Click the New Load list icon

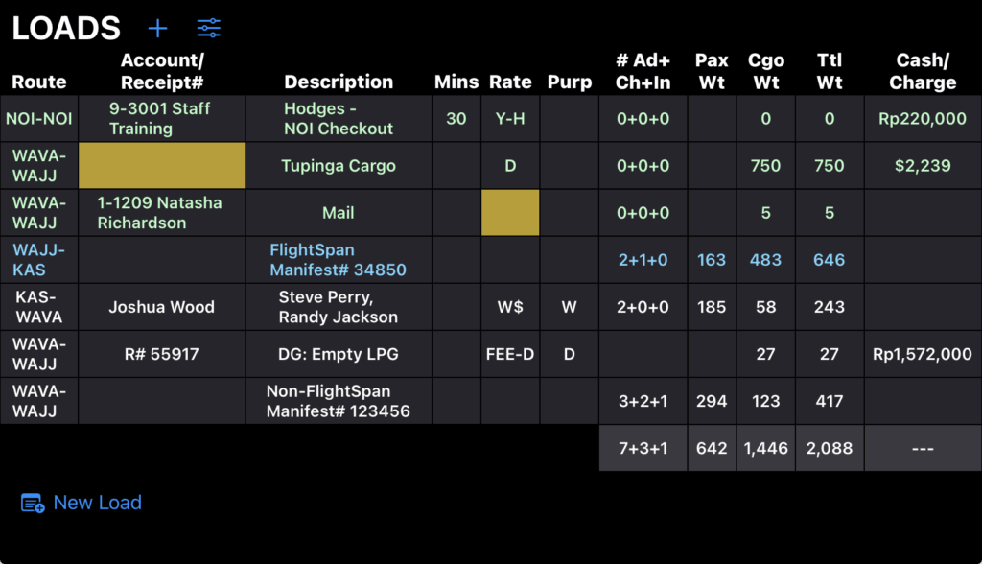33,503
